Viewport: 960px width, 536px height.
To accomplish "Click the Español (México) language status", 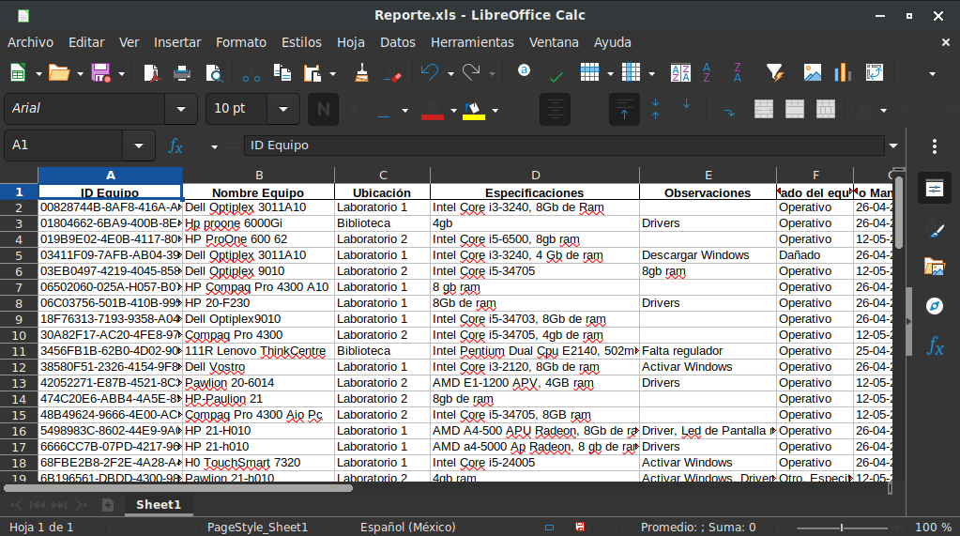I will coord(408,527).
